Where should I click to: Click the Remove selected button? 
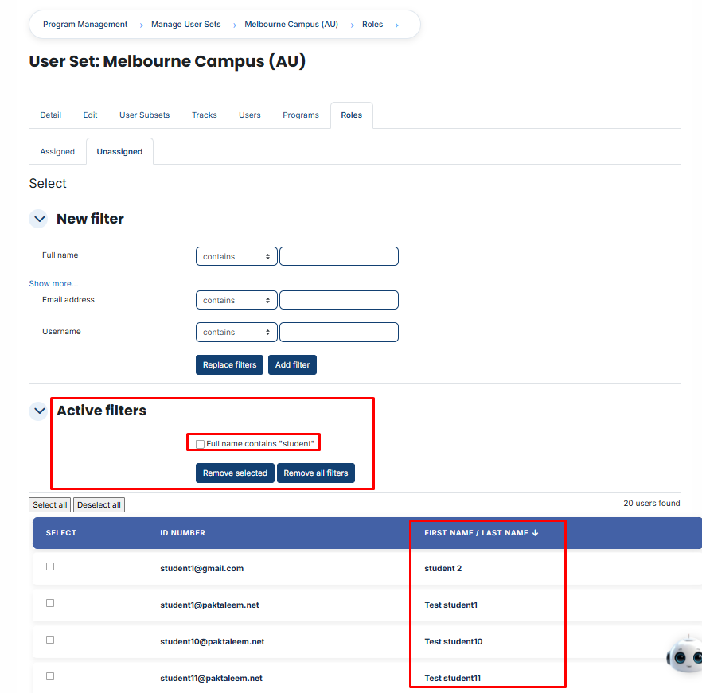235,473
